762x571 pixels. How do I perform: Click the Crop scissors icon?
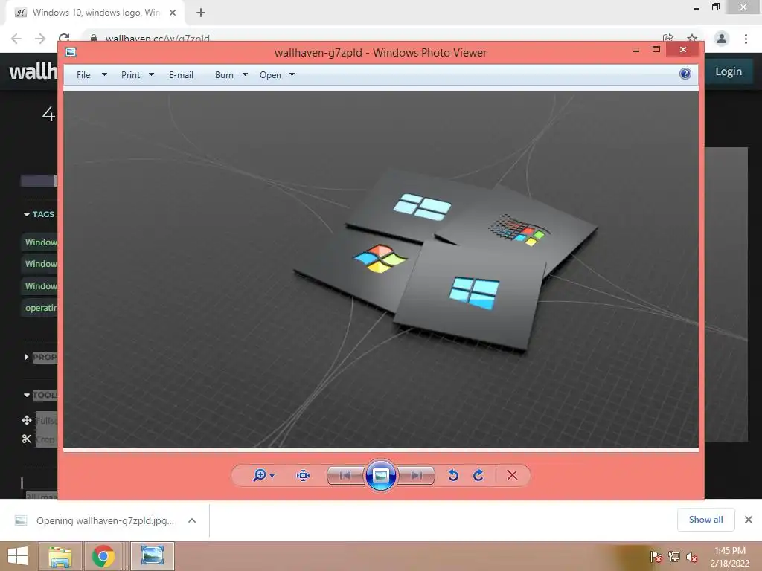click(x=27, y=439)
